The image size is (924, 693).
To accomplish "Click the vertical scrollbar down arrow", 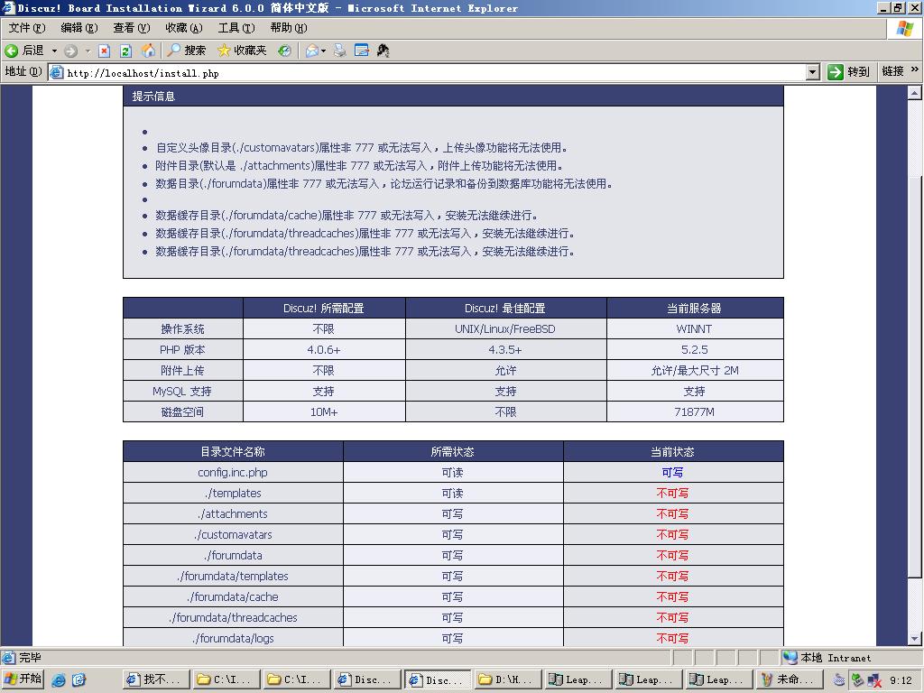I will click(x=914, y=638).
